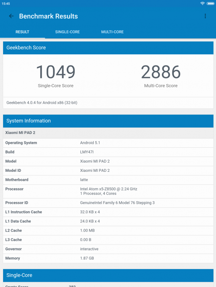
Task: Select the 1 Processor, 4 Cores line
Action: 98,194
